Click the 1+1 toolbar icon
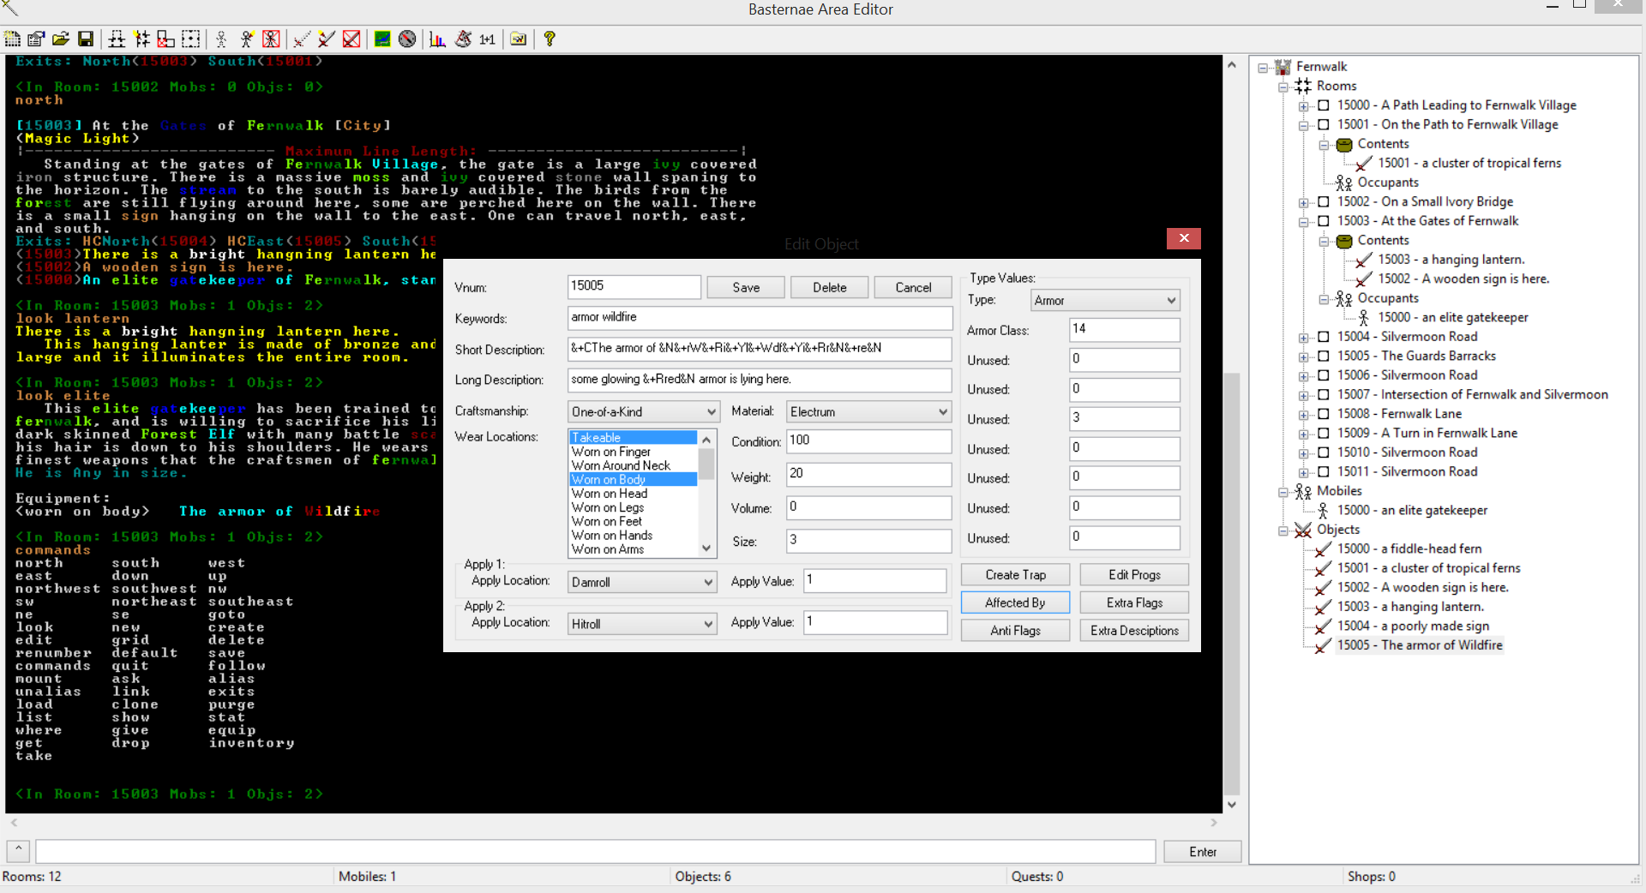Viewport: 1646px width, 893px height. point(487,39)
